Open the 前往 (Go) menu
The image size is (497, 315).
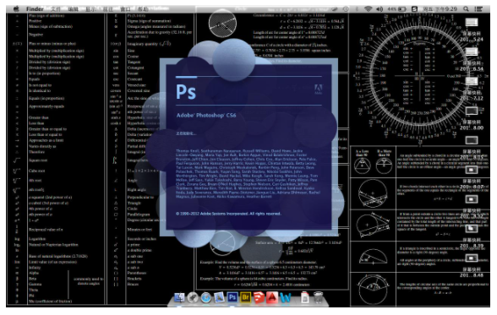[x=108, y=8]
